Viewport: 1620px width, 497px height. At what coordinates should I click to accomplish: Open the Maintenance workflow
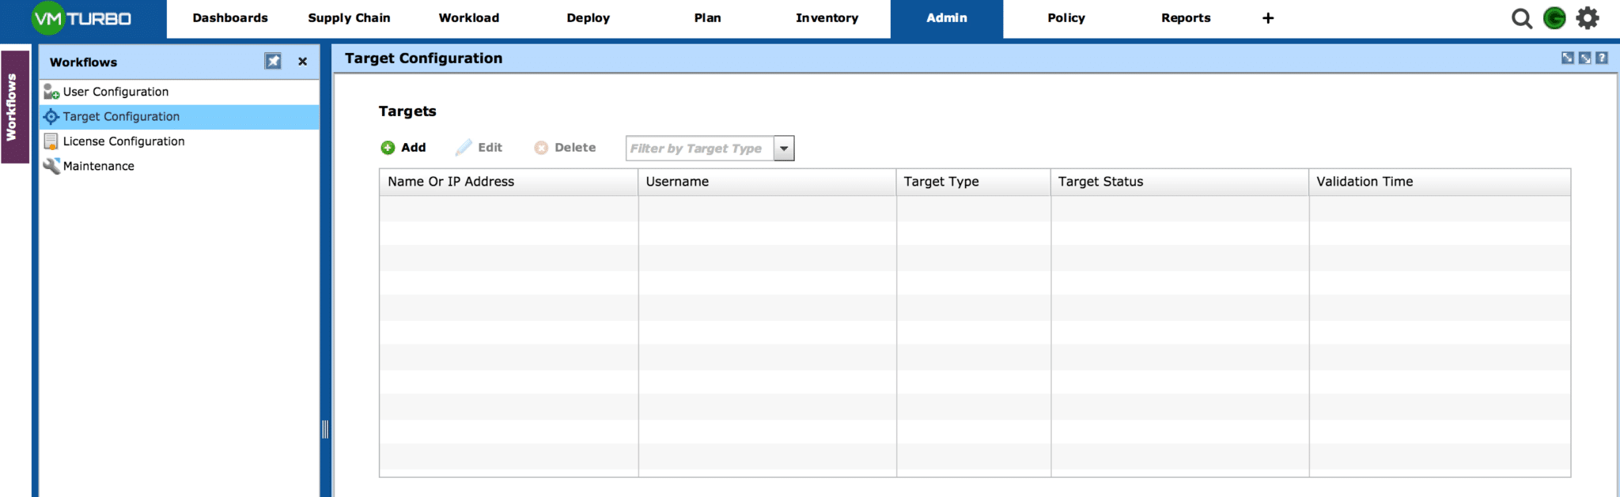[x=99, y=166]
